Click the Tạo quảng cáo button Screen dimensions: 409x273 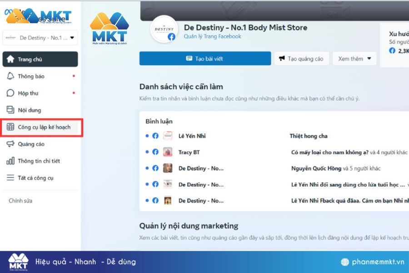click(x=302, y=59)
